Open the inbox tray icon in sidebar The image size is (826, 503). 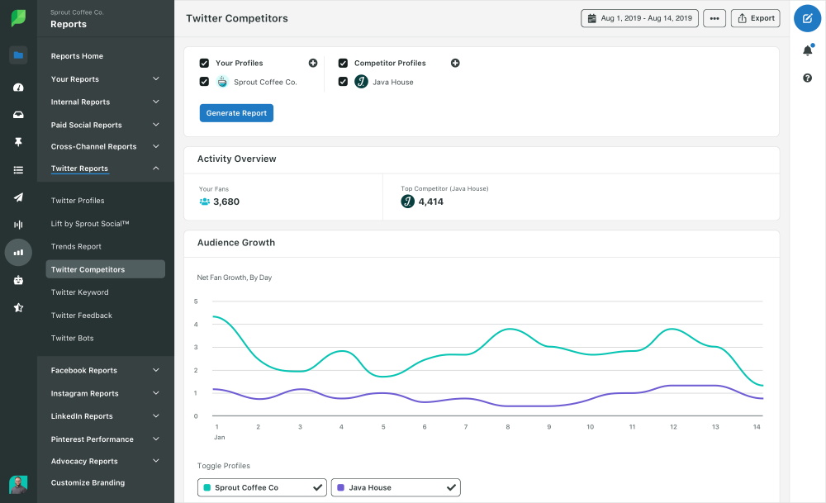(x=18, y=115)
